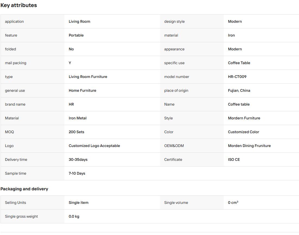Select the Portable feature value

(76, 35)
